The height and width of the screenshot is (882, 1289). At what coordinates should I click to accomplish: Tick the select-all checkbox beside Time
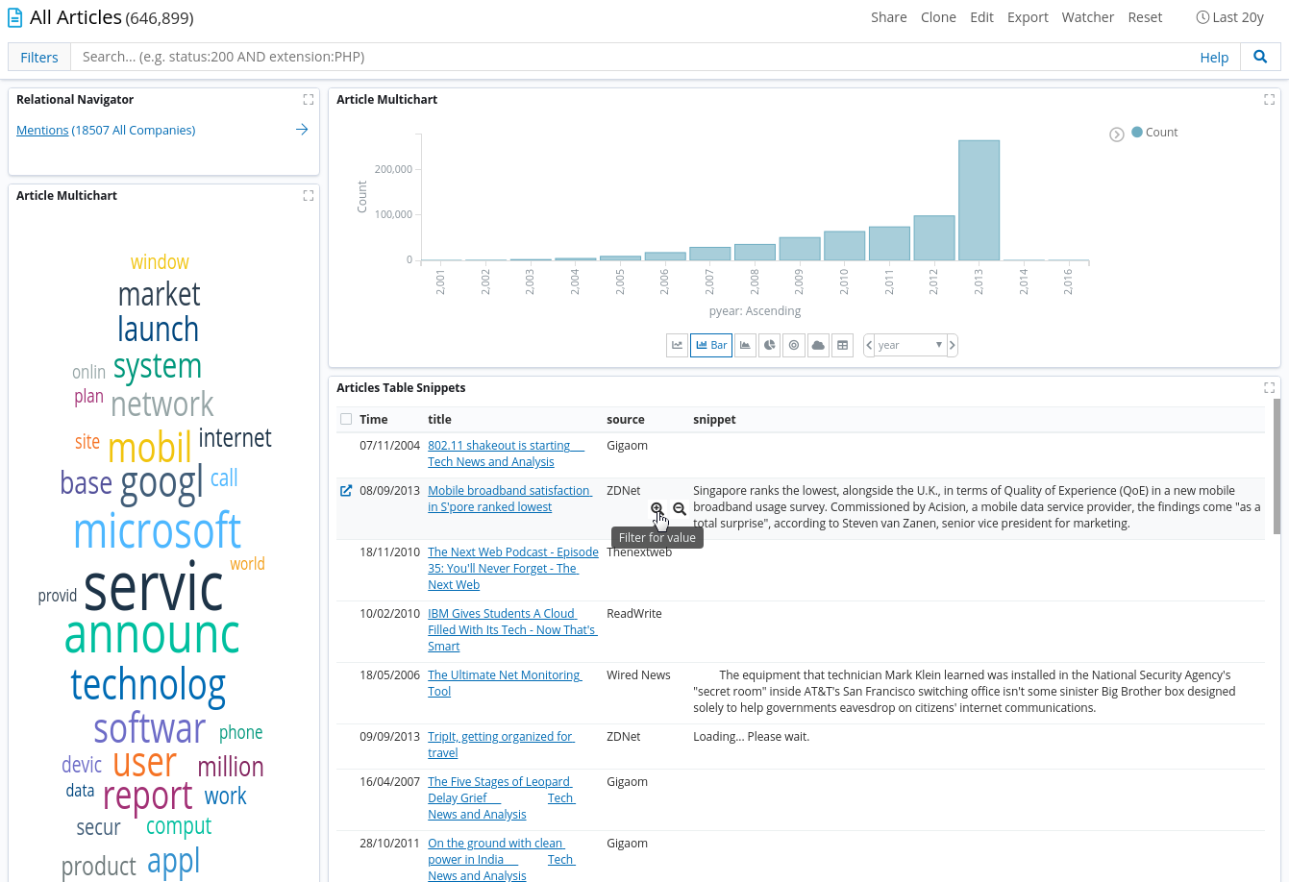[x=346, y=419]
